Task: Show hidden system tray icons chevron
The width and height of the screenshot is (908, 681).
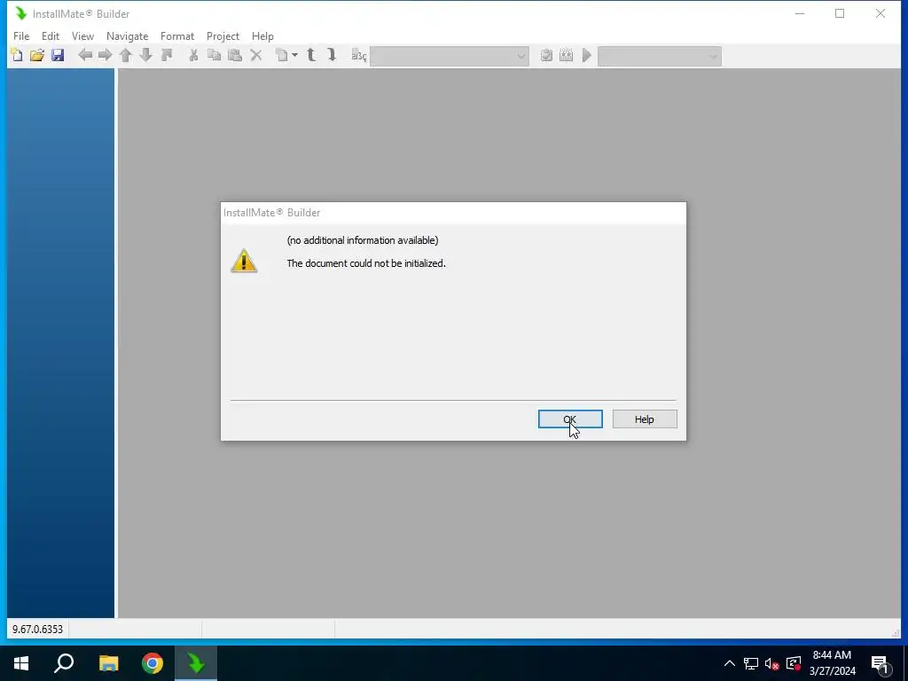Action: (730, 663)
